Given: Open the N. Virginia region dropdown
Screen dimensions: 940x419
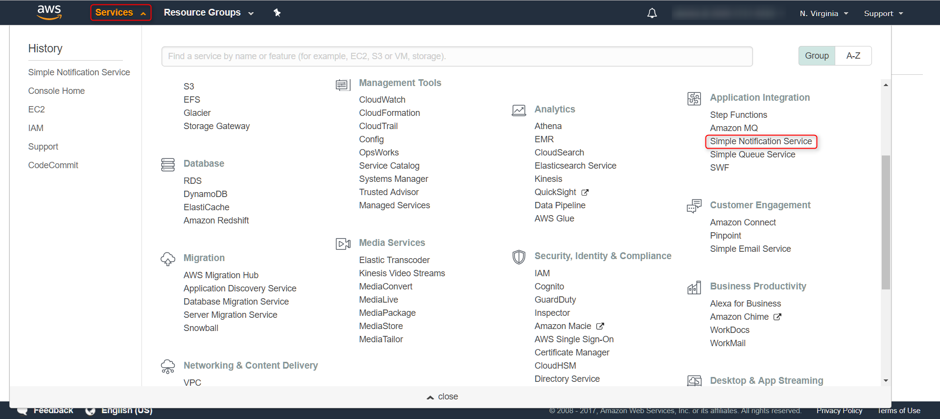Looking at the screenshot, I should coord(824,14).
